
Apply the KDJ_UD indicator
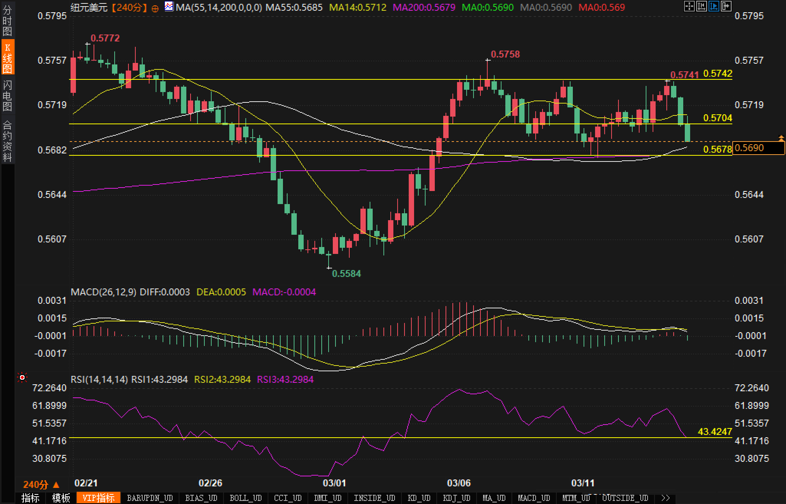click(x=457, y=498)
